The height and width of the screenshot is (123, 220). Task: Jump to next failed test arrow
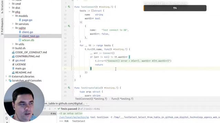point(49,109)
